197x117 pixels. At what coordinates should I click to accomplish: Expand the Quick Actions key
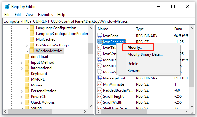[21, 103]
